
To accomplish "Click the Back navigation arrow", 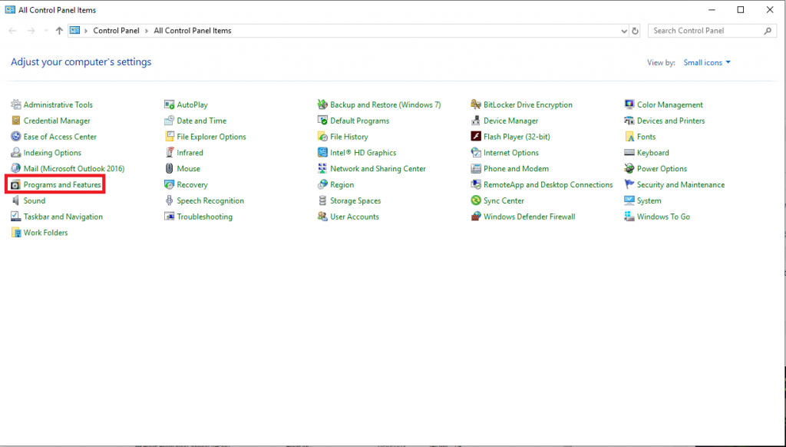I will pyautogui.click(x=12, y=31).
